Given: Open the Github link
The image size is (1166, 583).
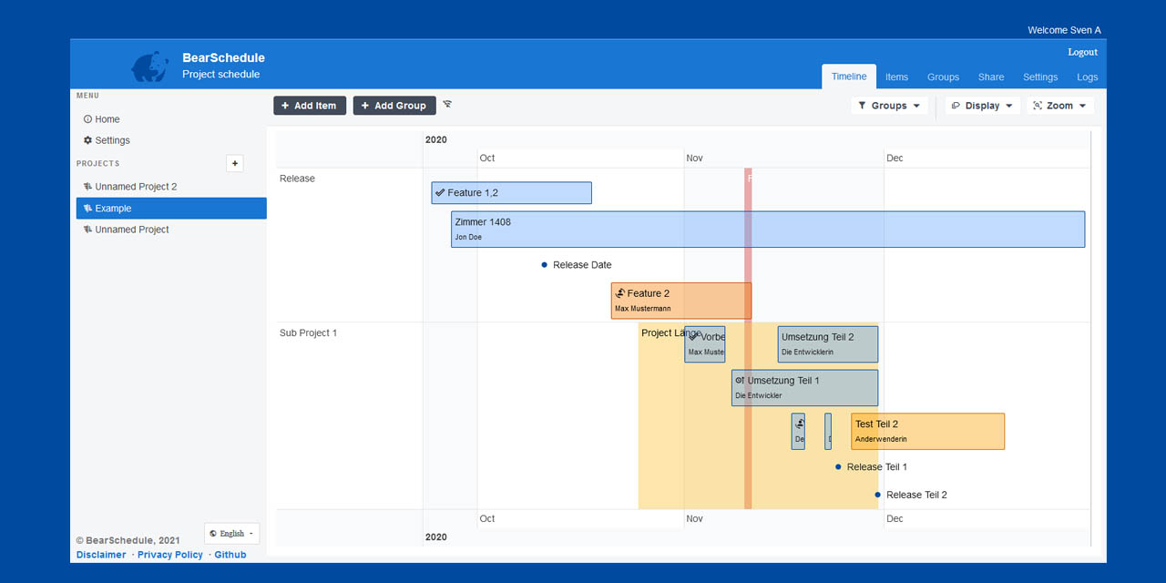Looking at the screenshot, I should click(230, 555).
